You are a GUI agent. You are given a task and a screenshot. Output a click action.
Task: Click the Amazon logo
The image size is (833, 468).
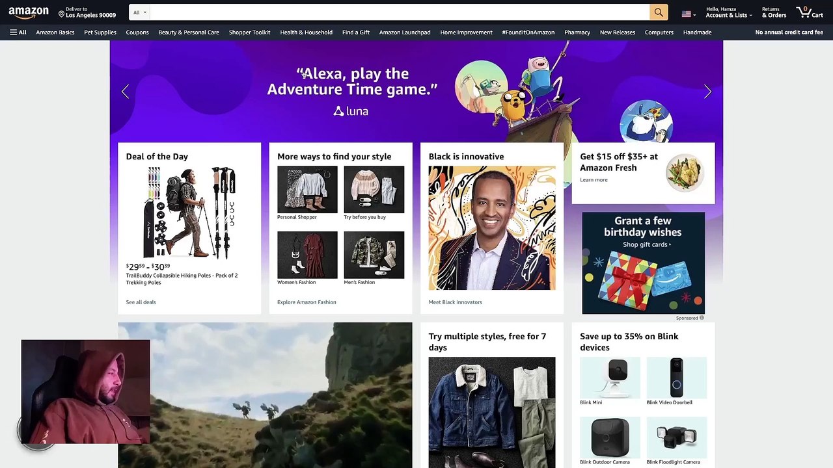tap(29, 13)
